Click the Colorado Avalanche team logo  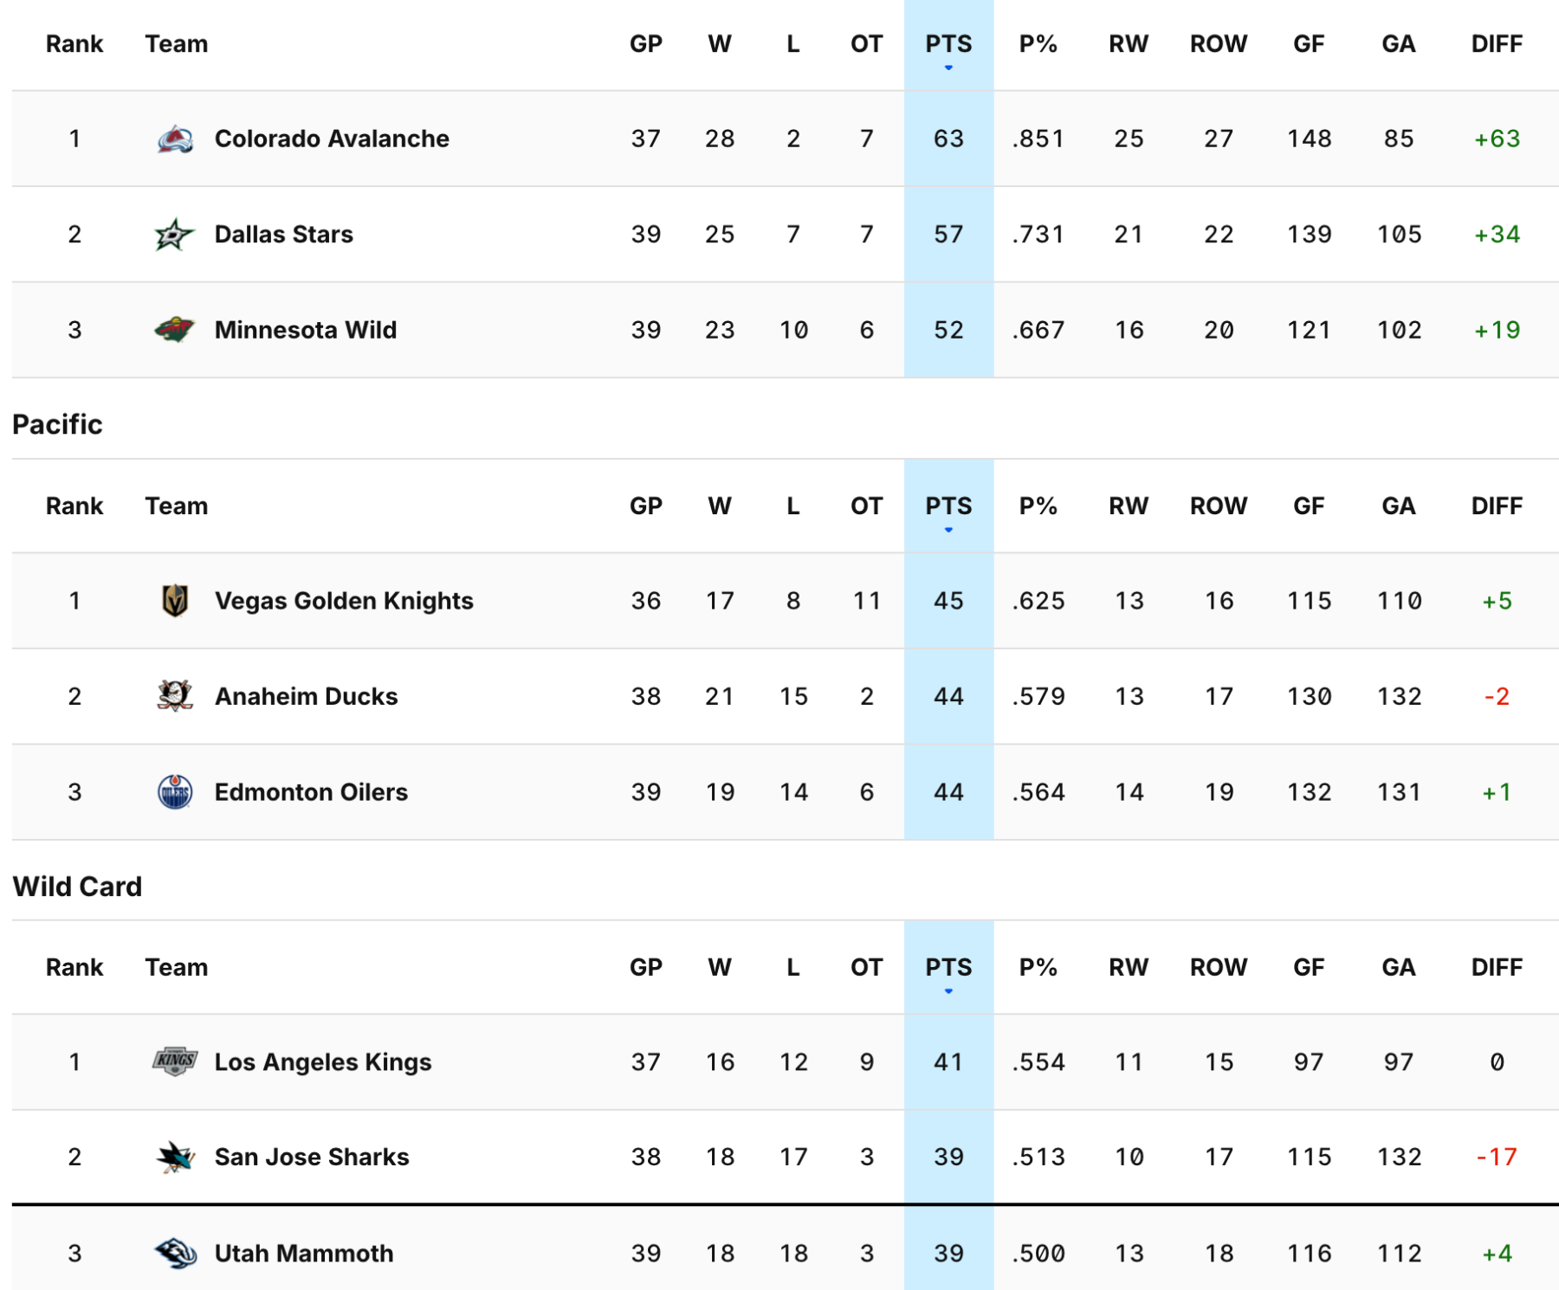point(175,139)
